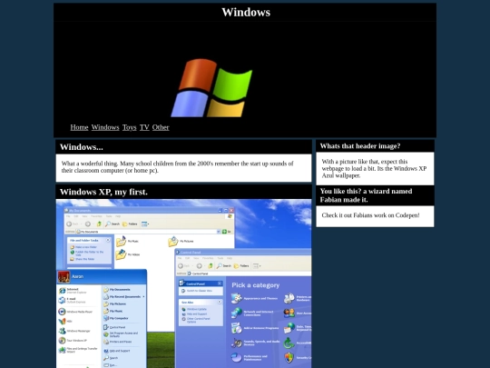Click the 'Windows XP, my first.' heading
490x368 pixels.
103,192
